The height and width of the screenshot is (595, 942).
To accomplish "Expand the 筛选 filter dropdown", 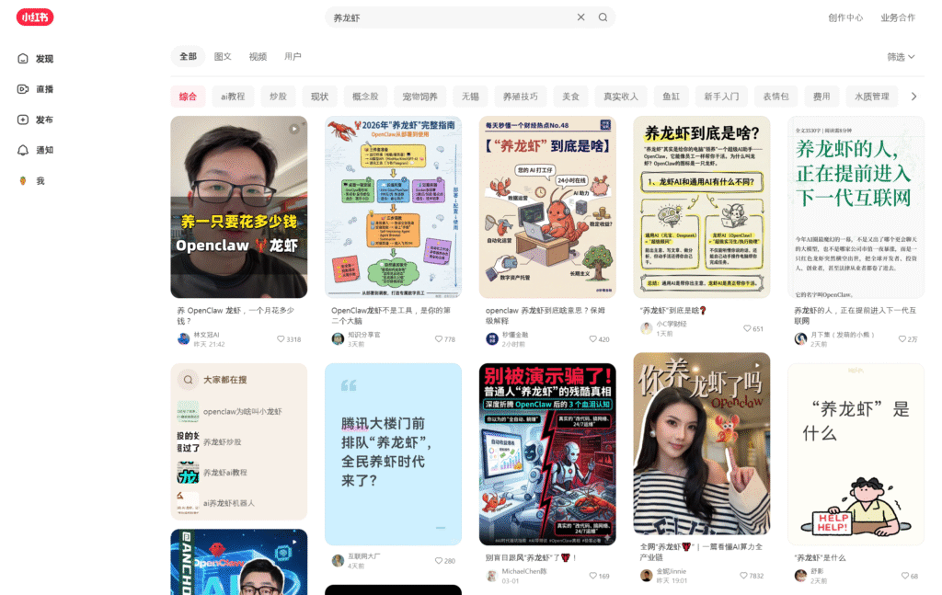I will (901, 57).
